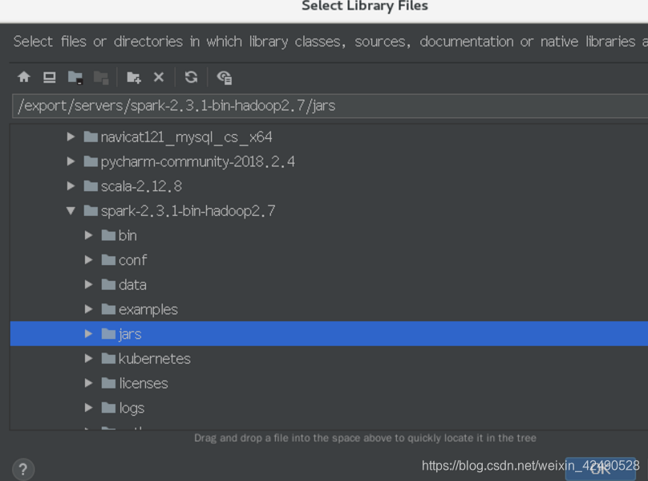This screenshot has height=481, width=648.
Task: Select the navicat121_mysql_cs_x64 row
Action: coord(329,137)
